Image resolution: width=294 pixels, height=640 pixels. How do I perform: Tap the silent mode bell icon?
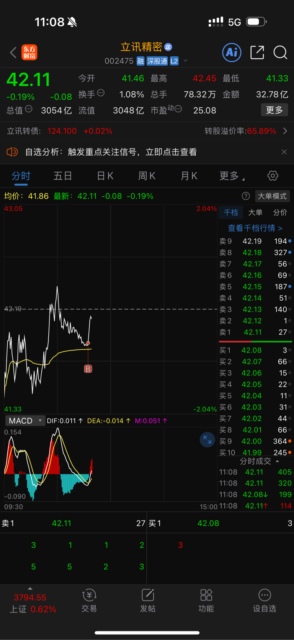(x=72, y=22)
